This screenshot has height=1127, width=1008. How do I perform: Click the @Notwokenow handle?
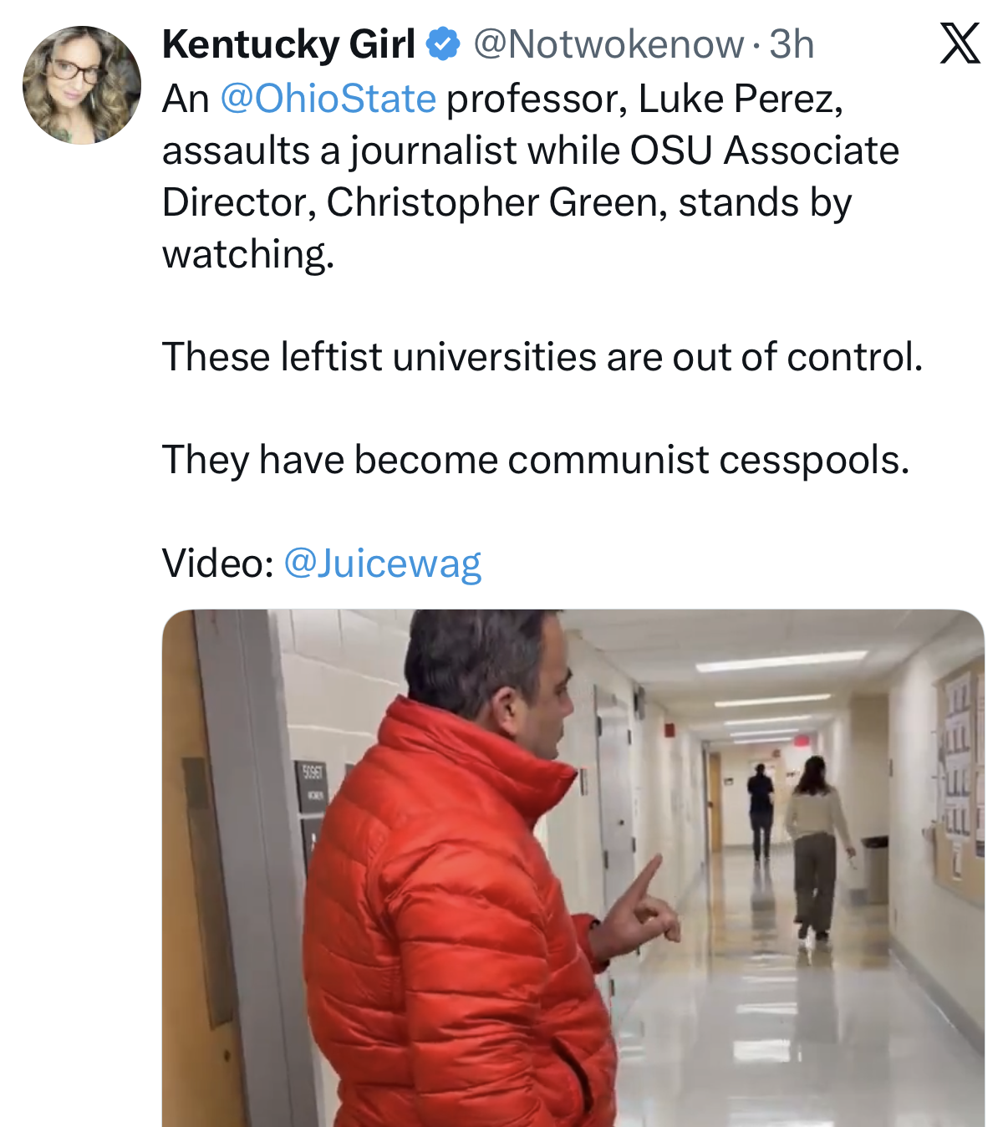[608, 44]
